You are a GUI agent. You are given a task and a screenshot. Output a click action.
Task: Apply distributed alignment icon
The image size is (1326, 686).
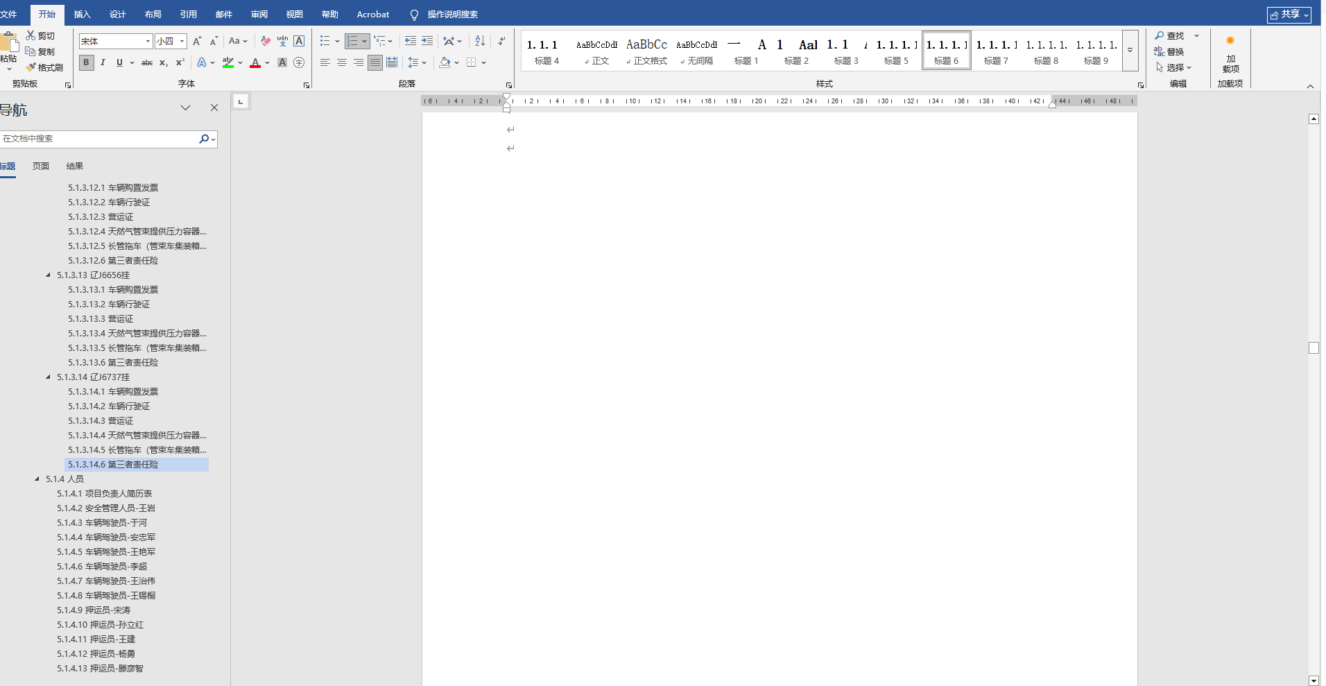pos(392,62)
